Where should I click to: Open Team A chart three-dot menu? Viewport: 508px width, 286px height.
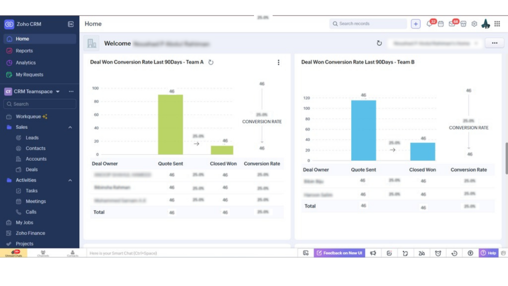[278, 63]
